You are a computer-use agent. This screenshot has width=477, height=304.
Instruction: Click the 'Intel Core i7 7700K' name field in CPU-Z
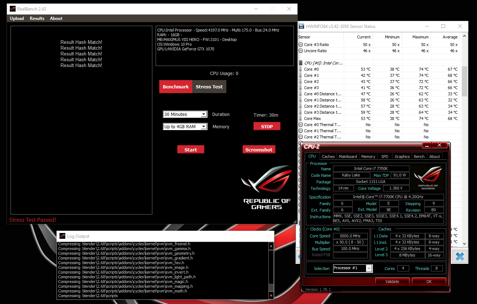coord(371,168)
